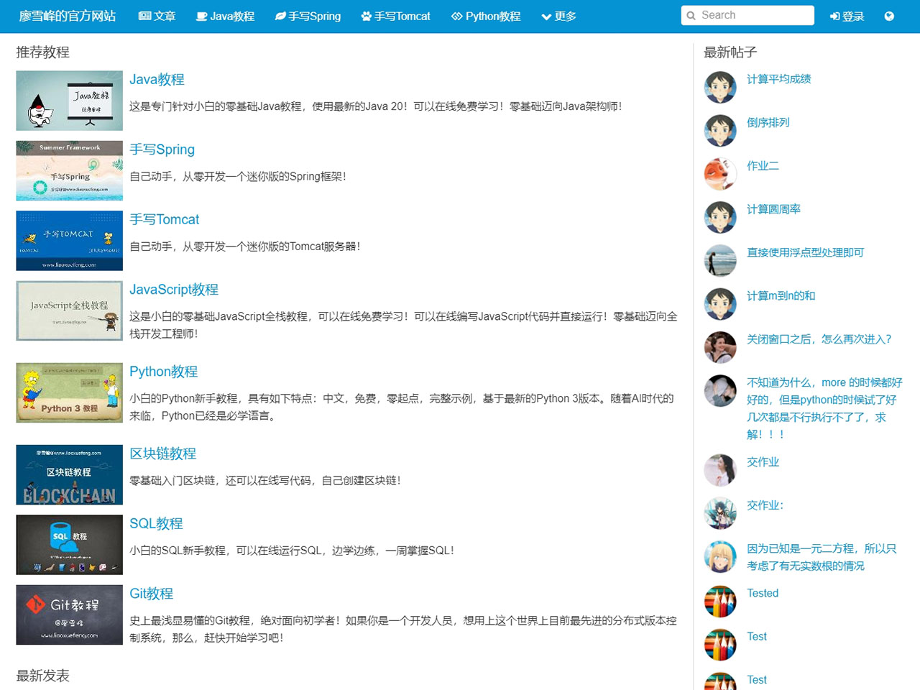Screen dimensions: 920x690
Task: Open the 关闭窗口之后，怎么再次进入？ post
Action: point(819,339)
